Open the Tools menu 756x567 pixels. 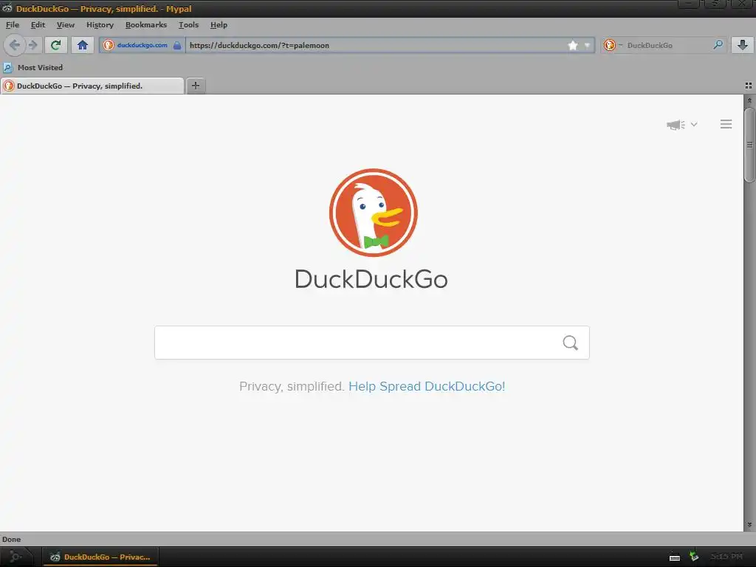point(188,25)
